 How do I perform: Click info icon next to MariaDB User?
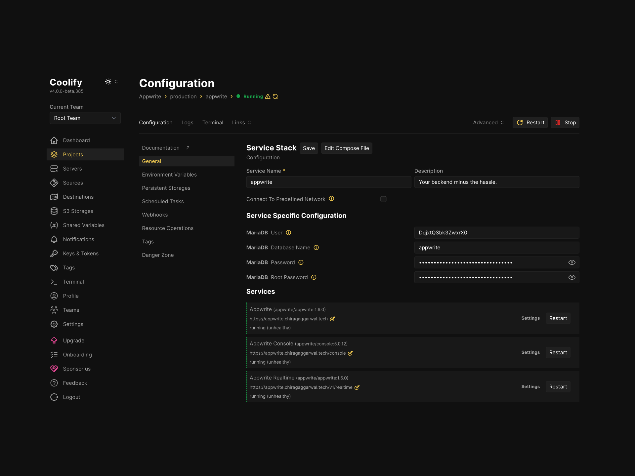coord(288,233)
